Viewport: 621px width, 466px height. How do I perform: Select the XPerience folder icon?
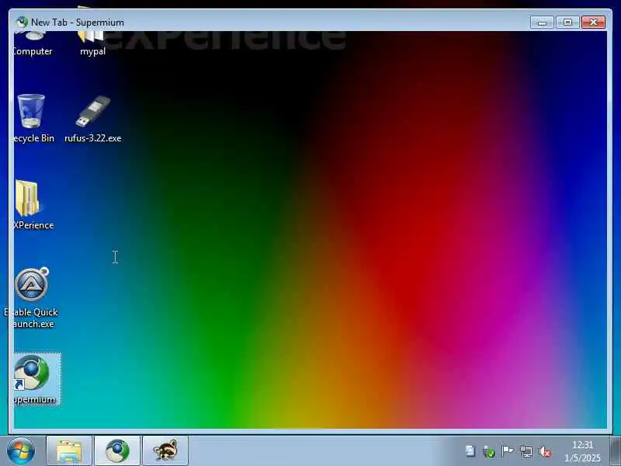28,198
